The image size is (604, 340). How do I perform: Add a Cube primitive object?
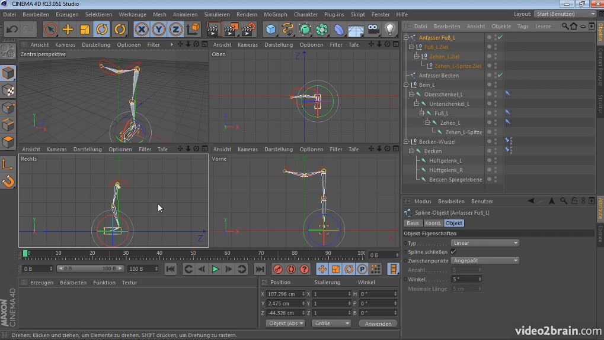point(271,29)
